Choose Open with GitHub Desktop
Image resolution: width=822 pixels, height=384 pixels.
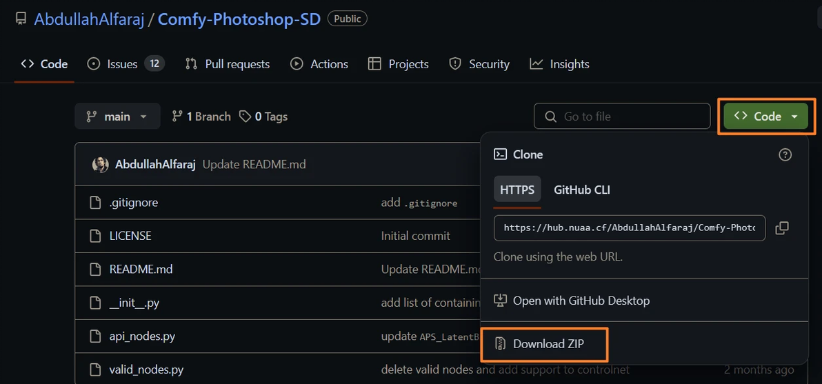coord(581,301)
